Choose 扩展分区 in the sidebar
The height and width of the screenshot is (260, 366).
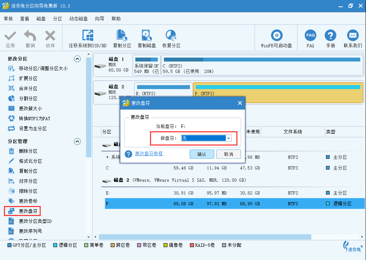coord(22,79)
